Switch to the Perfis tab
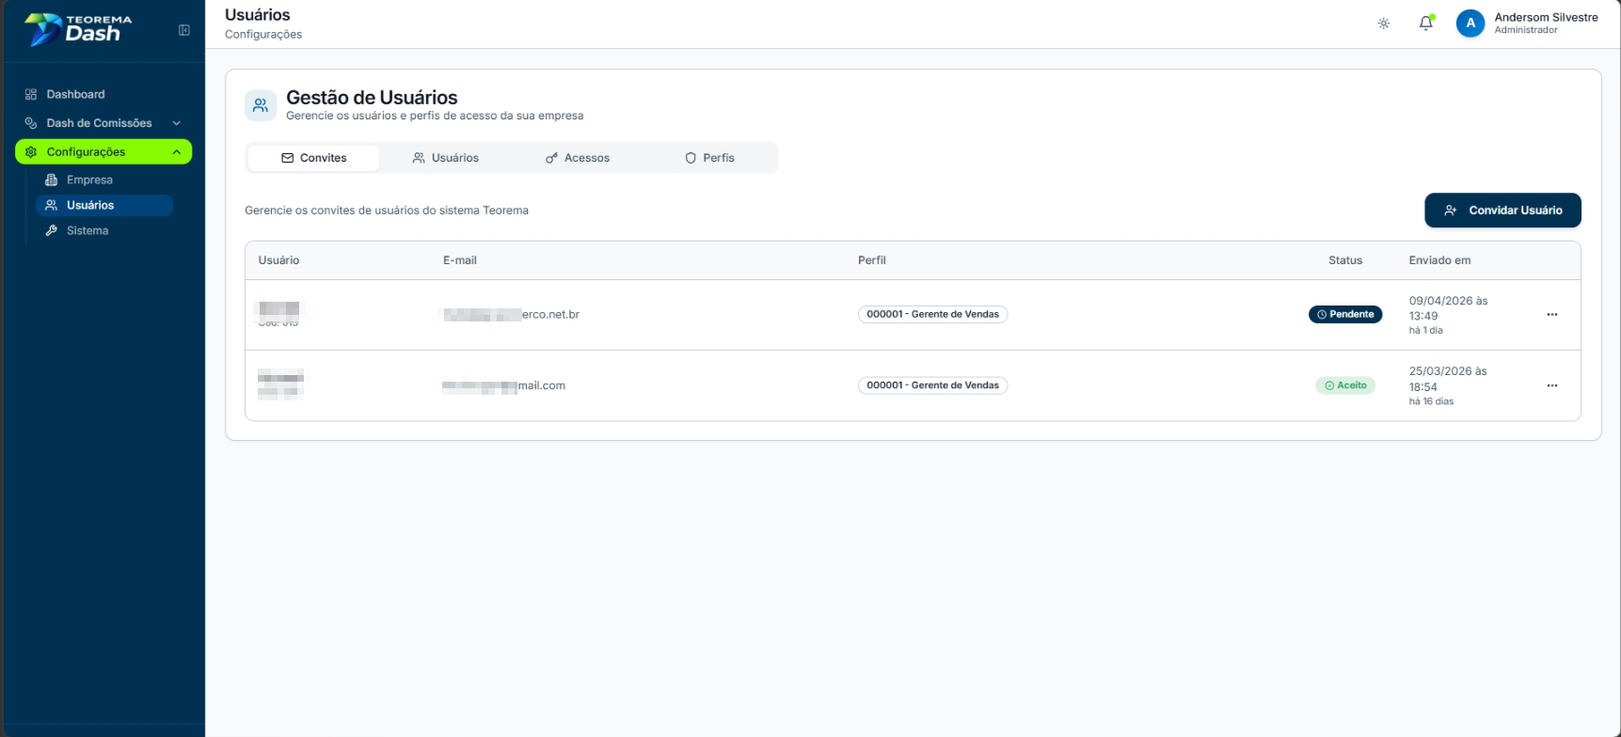The image size is (1621, 737). coord(709,158)
